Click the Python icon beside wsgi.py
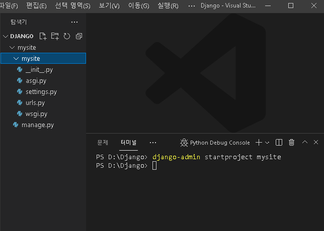The height and width of the screenshot is (231, 324). [x=20, y=113]
